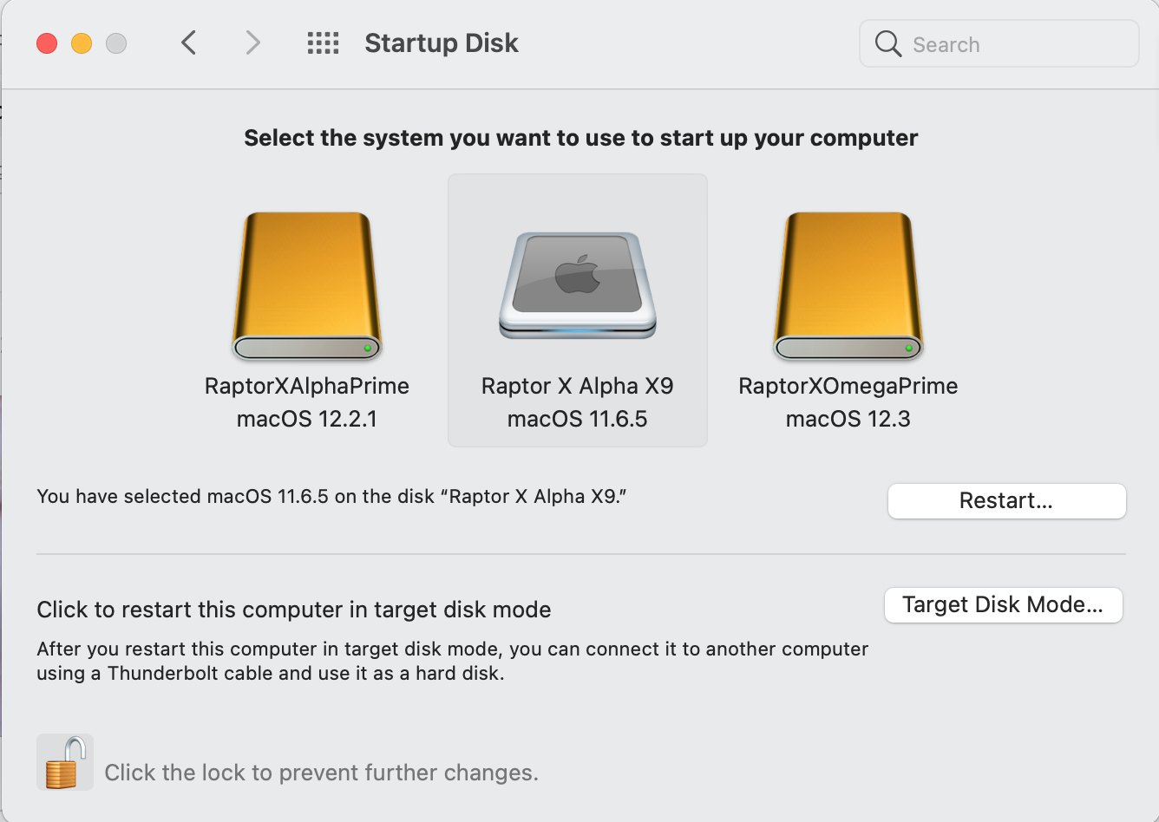Image resolution: width=1159 pixels, height=822 pixels.
Task: Go forward with the right chevron
Action: (x=252, y=42)
